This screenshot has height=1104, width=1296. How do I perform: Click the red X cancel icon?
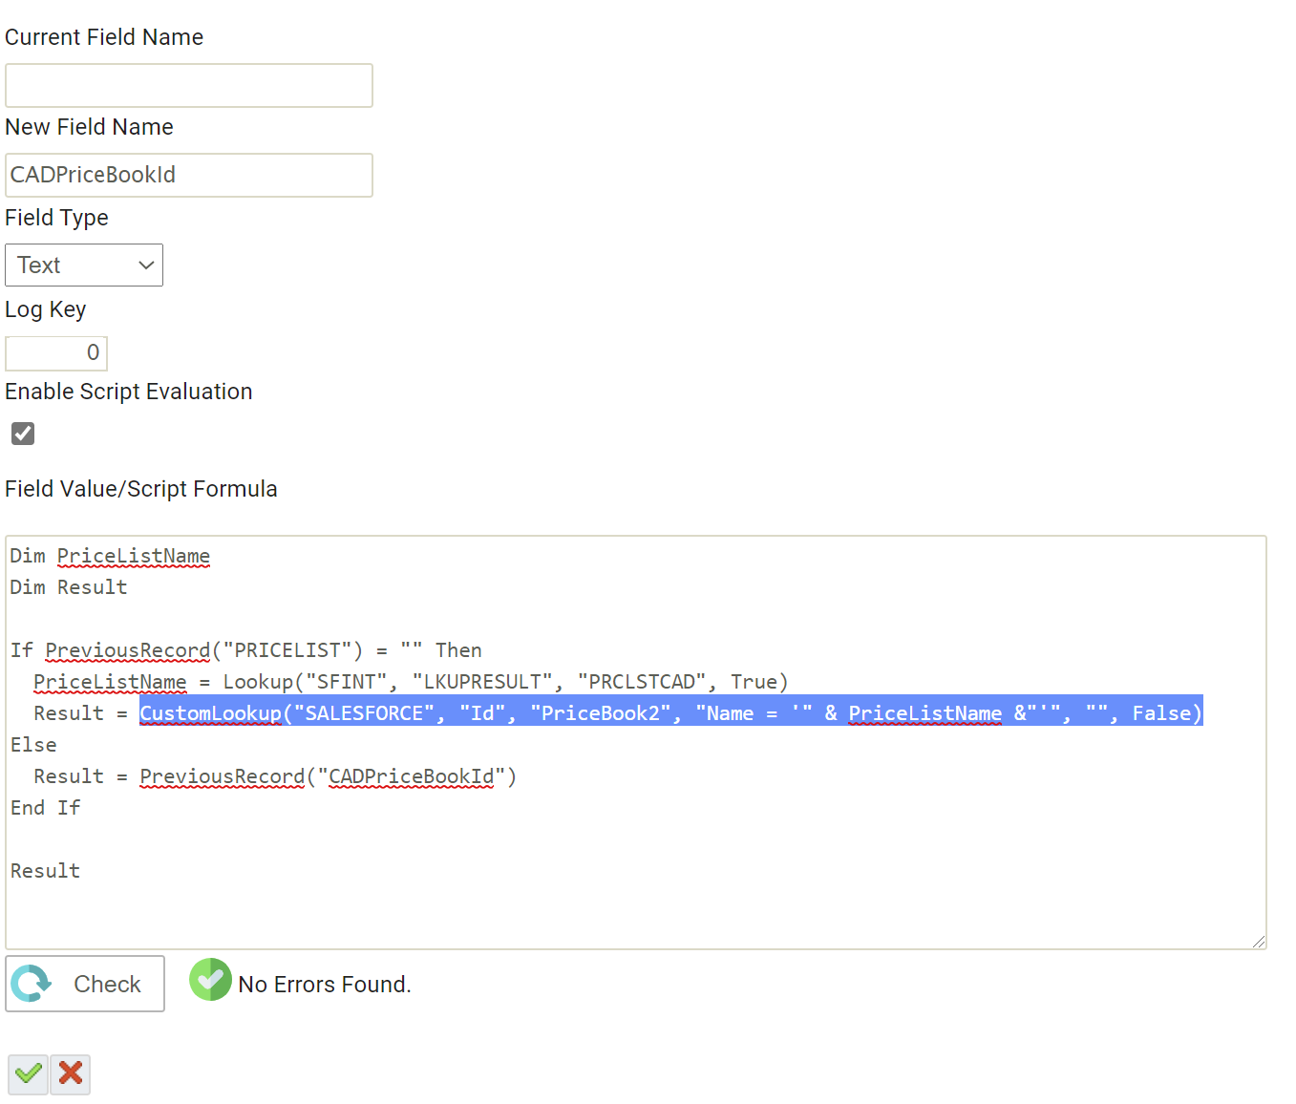pos(71,1074)
